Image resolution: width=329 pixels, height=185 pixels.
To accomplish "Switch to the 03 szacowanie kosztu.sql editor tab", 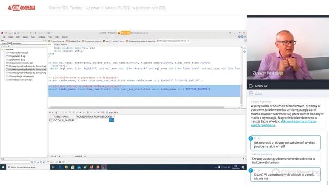I will (92, 41).
